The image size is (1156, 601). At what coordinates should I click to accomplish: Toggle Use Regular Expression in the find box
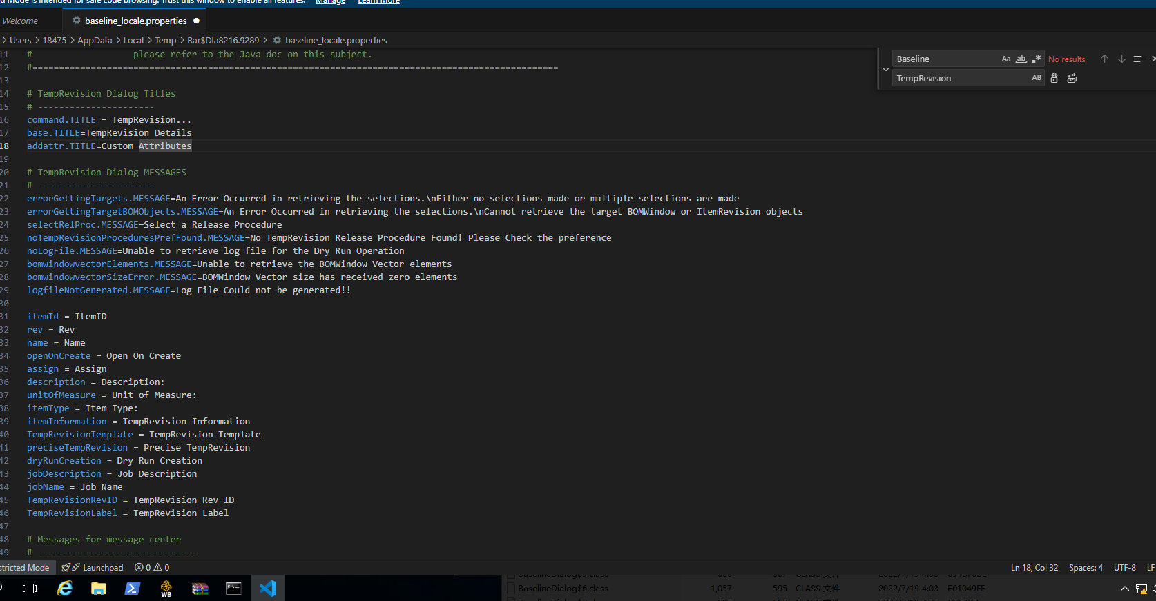pyautogui.click(x=1036, y=59)
